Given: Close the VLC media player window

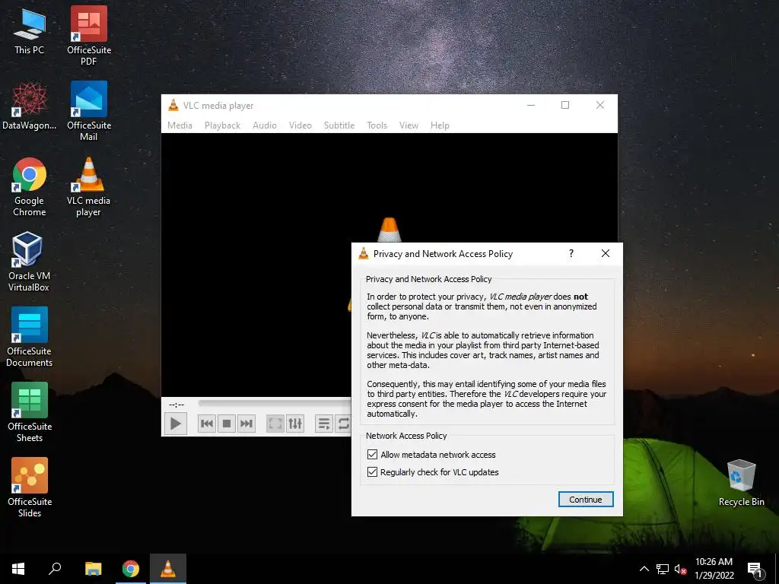Looking at the screenshot, I should pos(600,105).
